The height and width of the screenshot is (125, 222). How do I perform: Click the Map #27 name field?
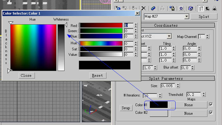[x=164, y=16]
